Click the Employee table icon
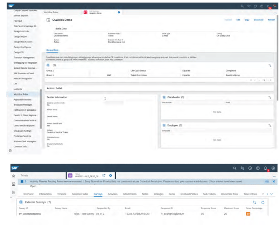The height and width of the screenshot is (226, 280). coord(164,125)
